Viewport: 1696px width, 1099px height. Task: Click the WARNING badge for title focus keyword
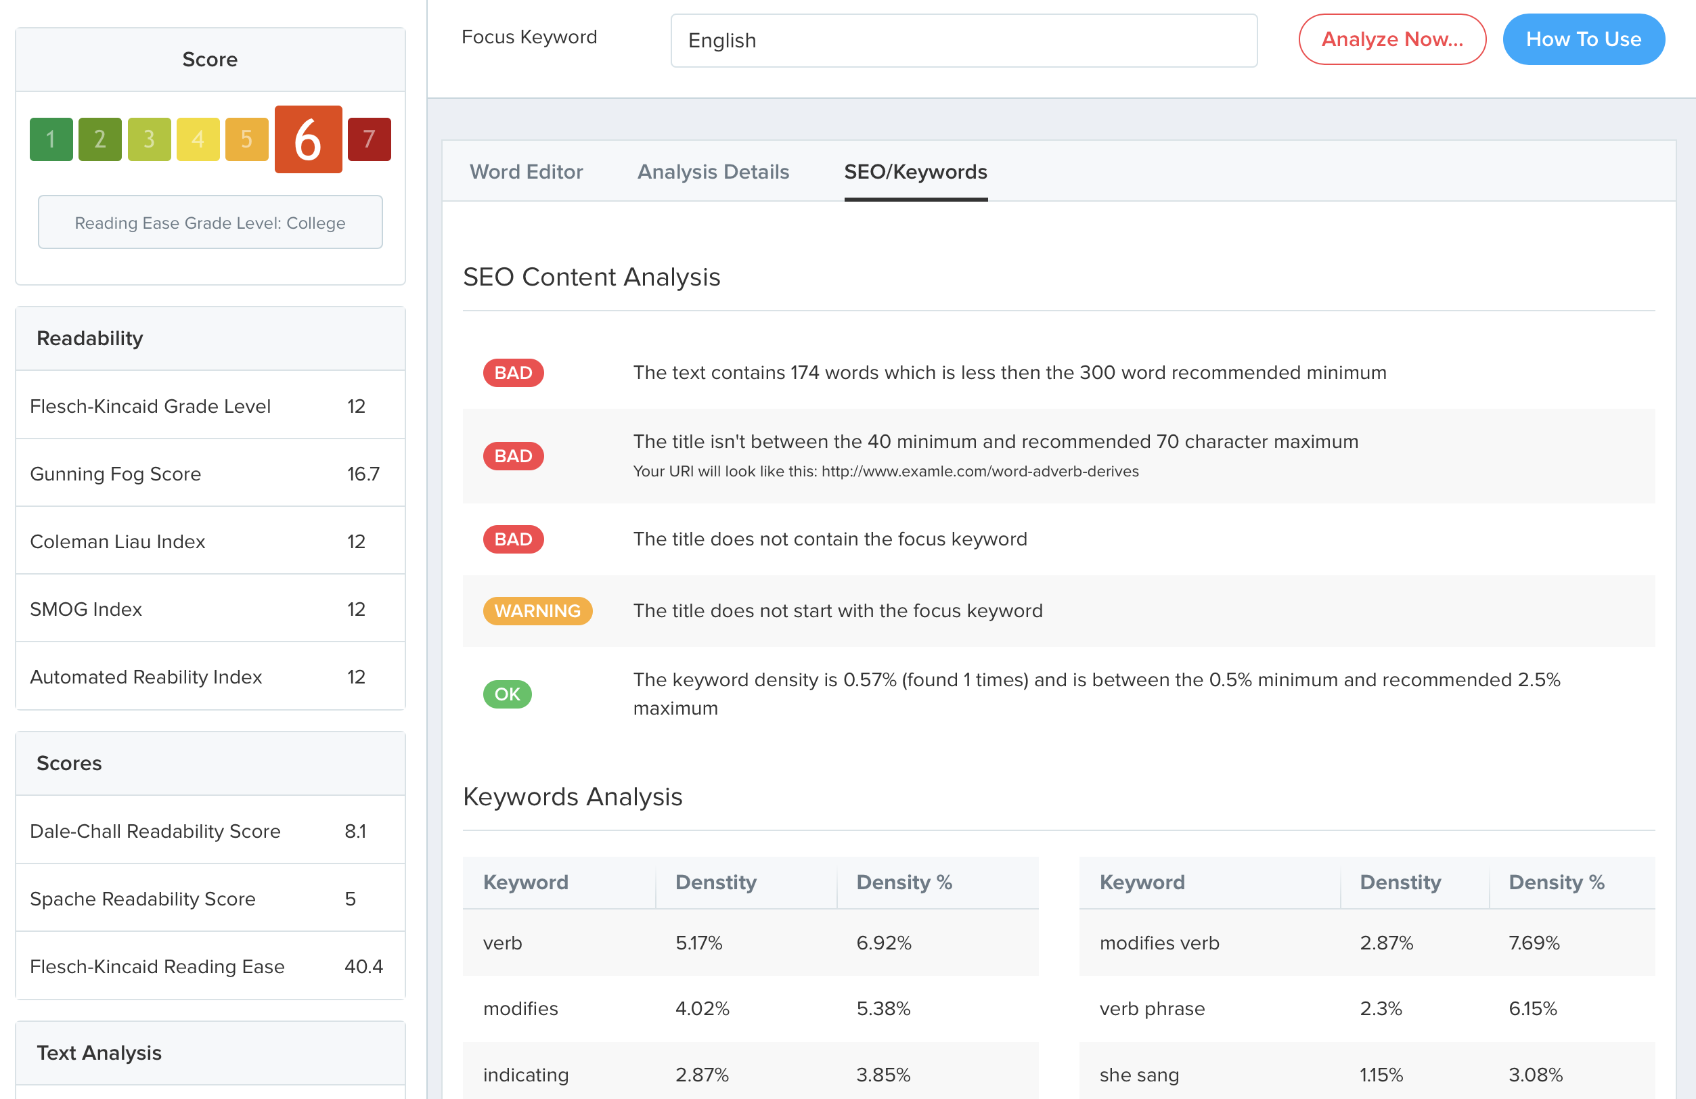tap(538, 611)
